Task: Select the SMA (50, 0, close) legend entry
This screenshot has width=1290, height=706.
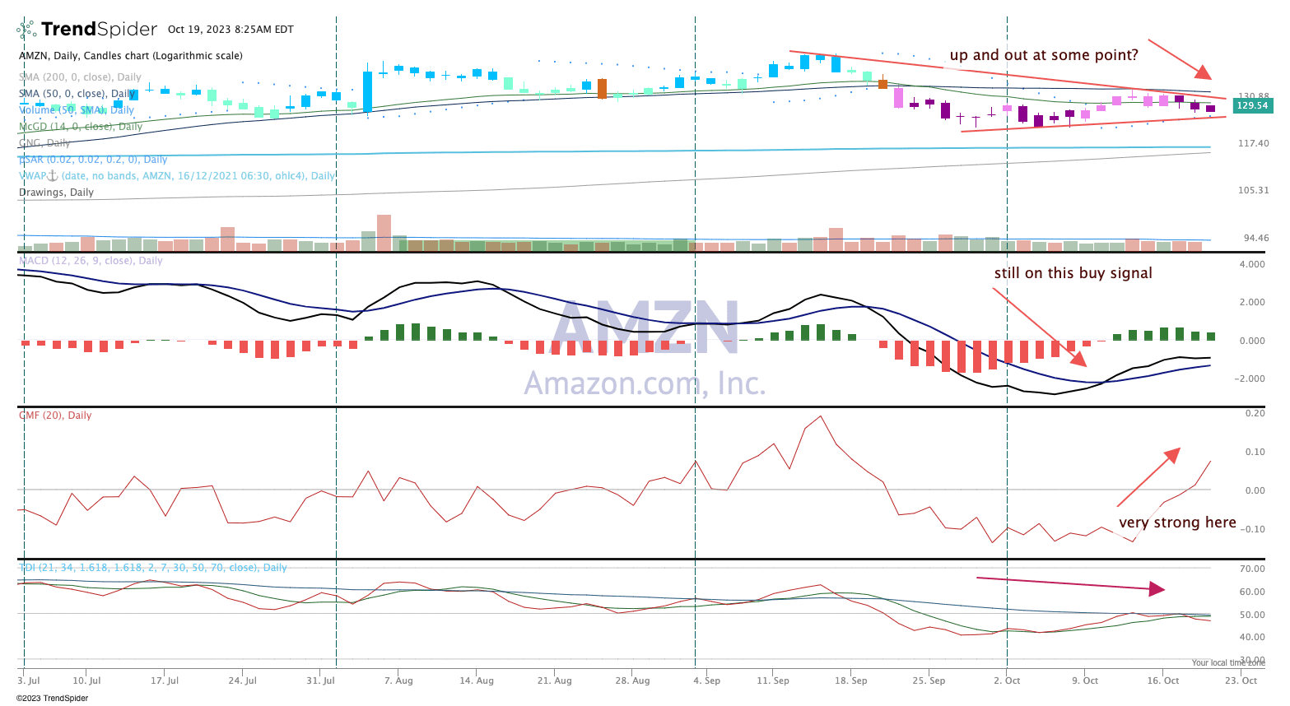Action: (x=77, y=94)
